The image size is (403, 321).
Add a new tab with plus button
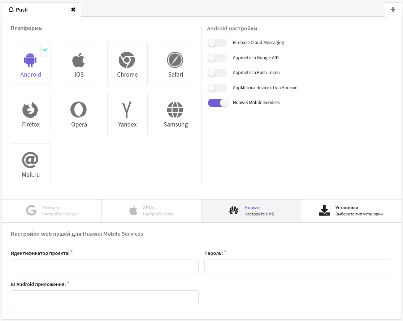393,9
